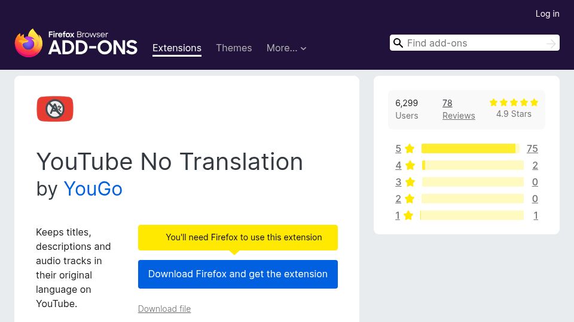Viewport: 574px width, 322px height.
Task: Click the 1-star rating number link
Action: (x=398, y=215)
